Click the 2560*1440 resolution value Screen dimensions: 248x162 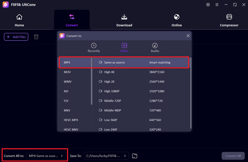click(157, 82)
